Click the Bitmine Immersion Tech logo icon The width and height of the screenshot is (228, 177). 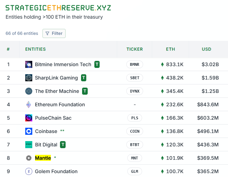click(29, 64)
